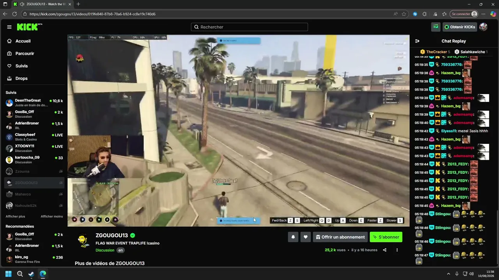Click Afficher moins under followed channels

(52, 216)
